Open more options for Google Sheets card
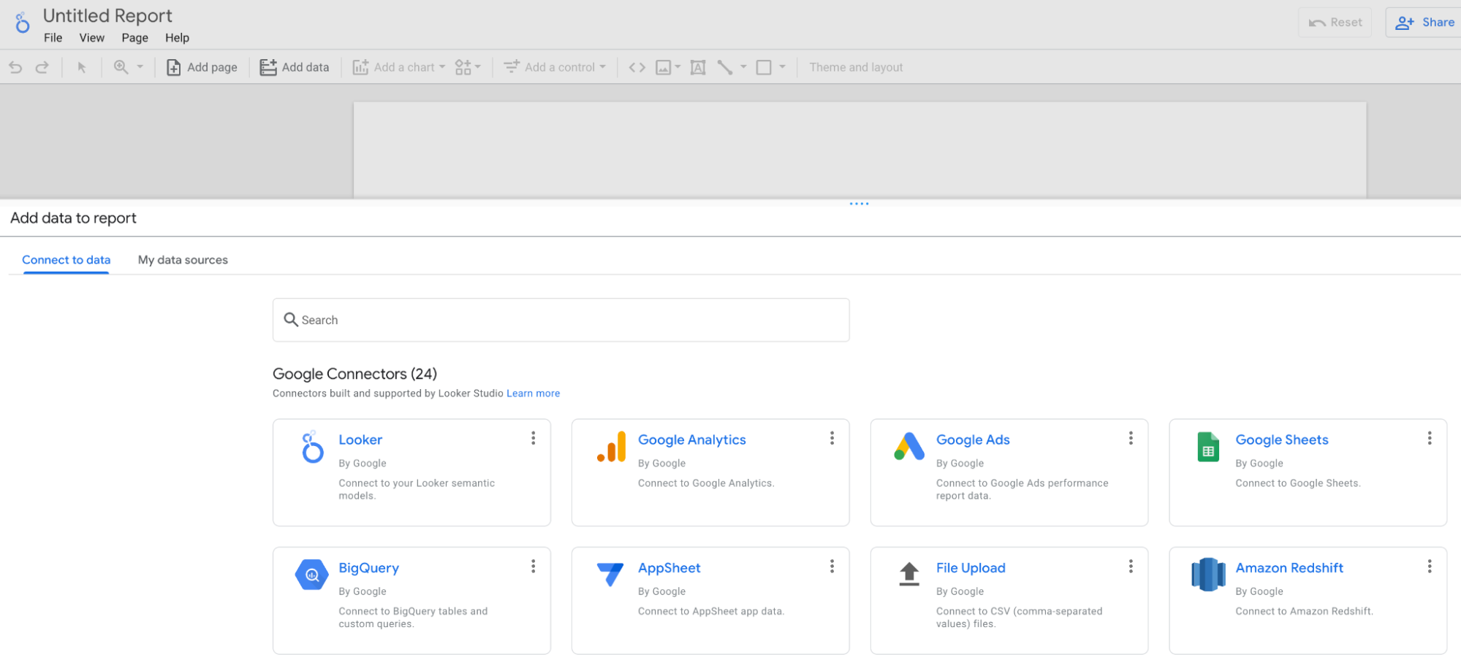Image resolution: width=1461 pixels, height=668 pixels. click(x=1430, y=438)
